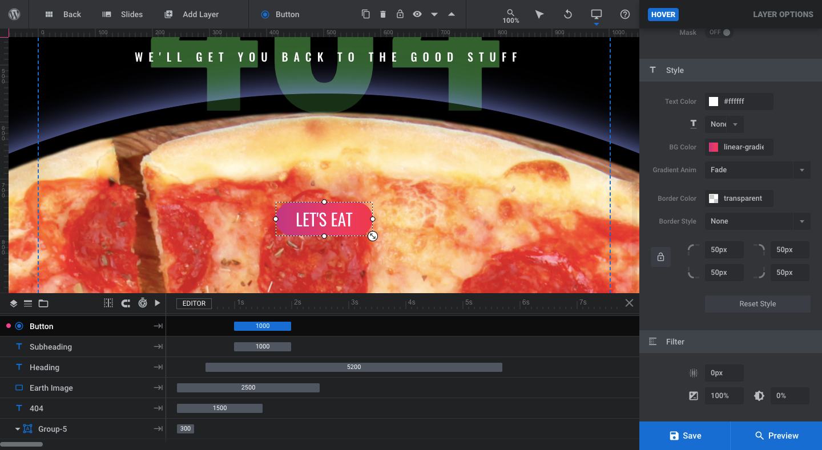Click the Reset Style button
The width and height of the screenshot is (822, 450).
tap(757, 304)
